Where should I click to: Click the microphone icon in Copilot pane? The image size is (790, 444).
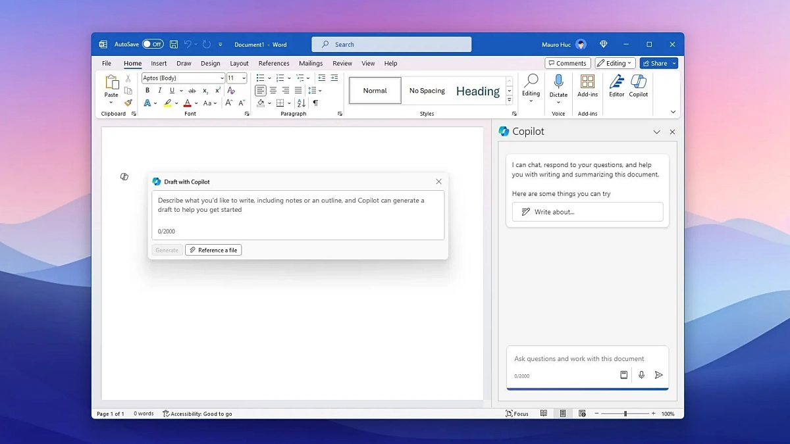tap(641, 375)
